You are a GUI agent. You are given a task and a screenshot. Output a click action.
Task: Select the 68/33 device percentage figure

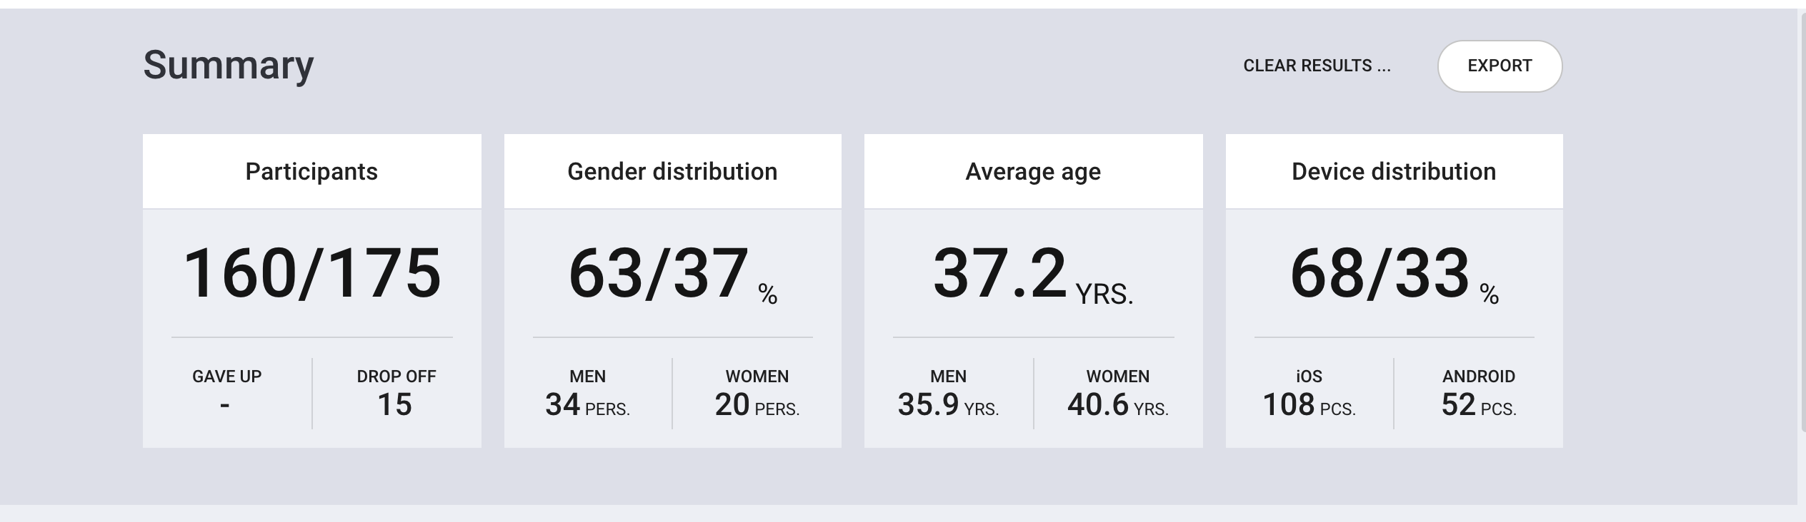1394,274
